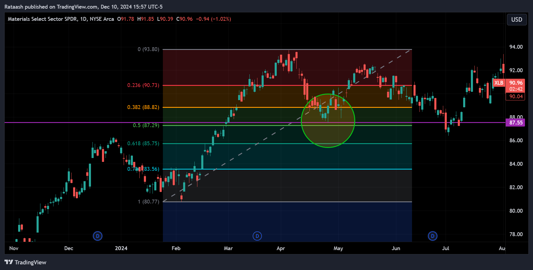Click the XLB symbol price tag
This screenshot has height=270, width=533.
coord(499,83)
